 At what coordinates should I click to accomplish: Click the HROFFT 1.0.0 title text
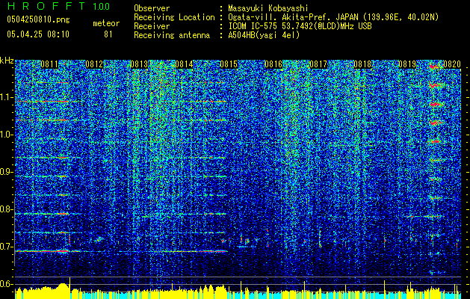coord(58,6)
